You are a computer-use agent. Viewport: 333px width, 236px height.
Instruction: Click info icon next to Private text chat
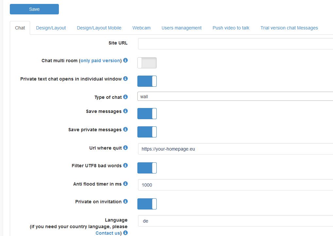(126, 79)
